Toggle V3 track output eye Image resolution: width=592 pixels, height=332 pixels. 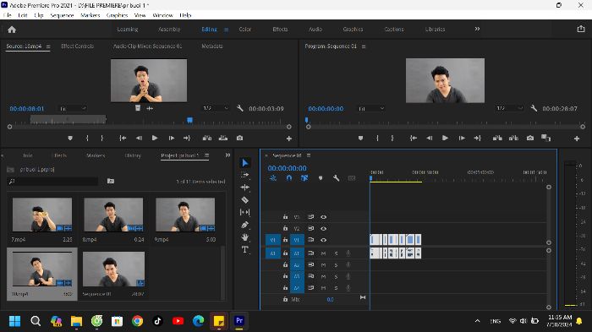point(324,217)
